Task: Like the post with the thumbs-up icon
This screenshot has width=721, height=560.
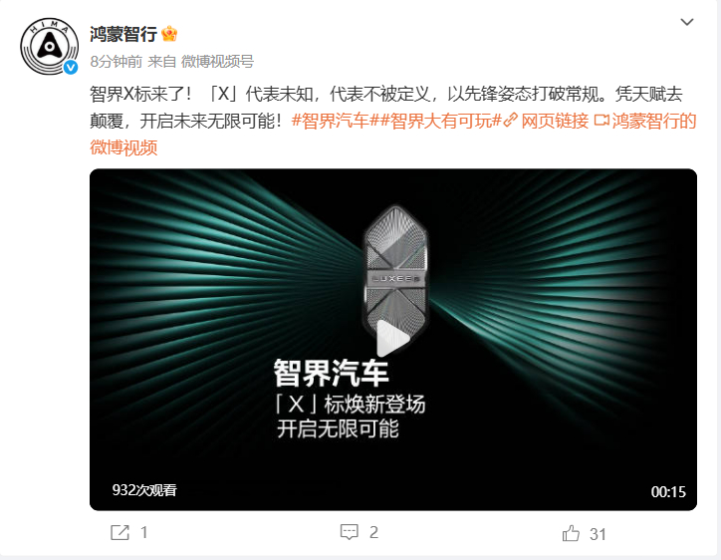Action: point(571,533)
